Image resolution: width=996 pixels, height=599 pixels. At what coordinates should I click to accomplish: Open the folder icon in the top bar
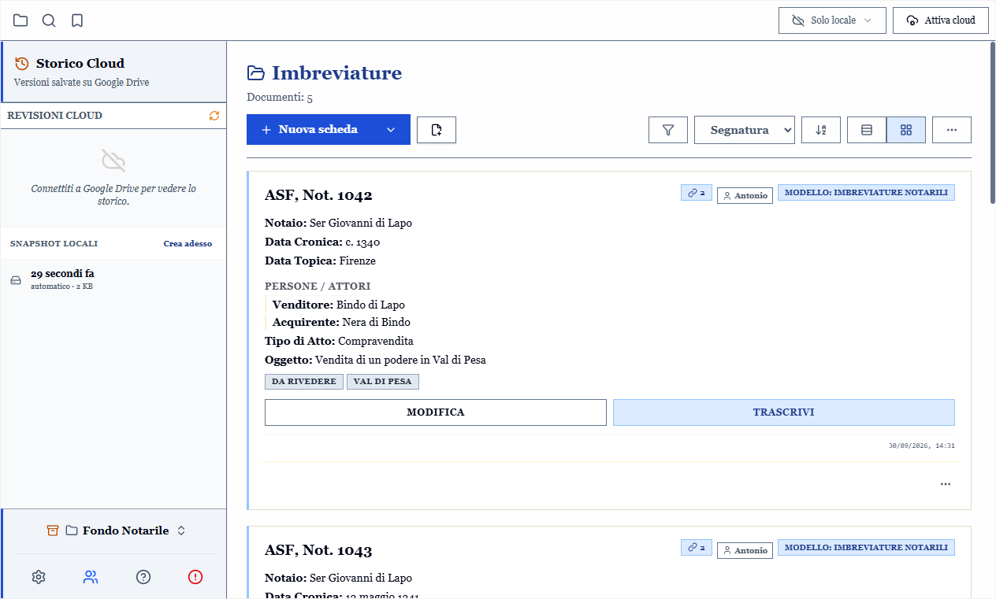click(20, 20)
